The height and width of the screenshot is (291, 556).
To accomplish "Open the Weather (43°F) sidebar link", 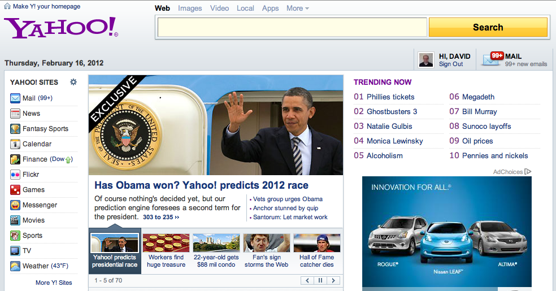I will click(45, 266).
